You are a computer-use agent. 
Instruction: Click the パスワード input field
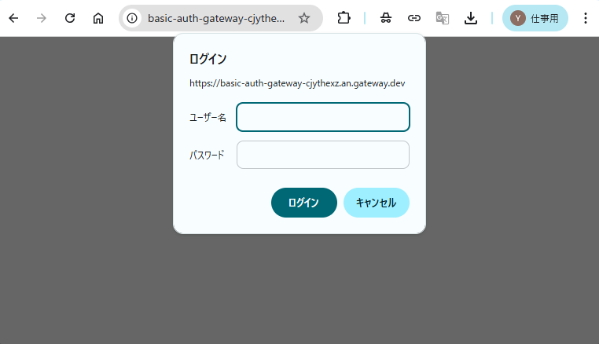click(x=323, y=155)
